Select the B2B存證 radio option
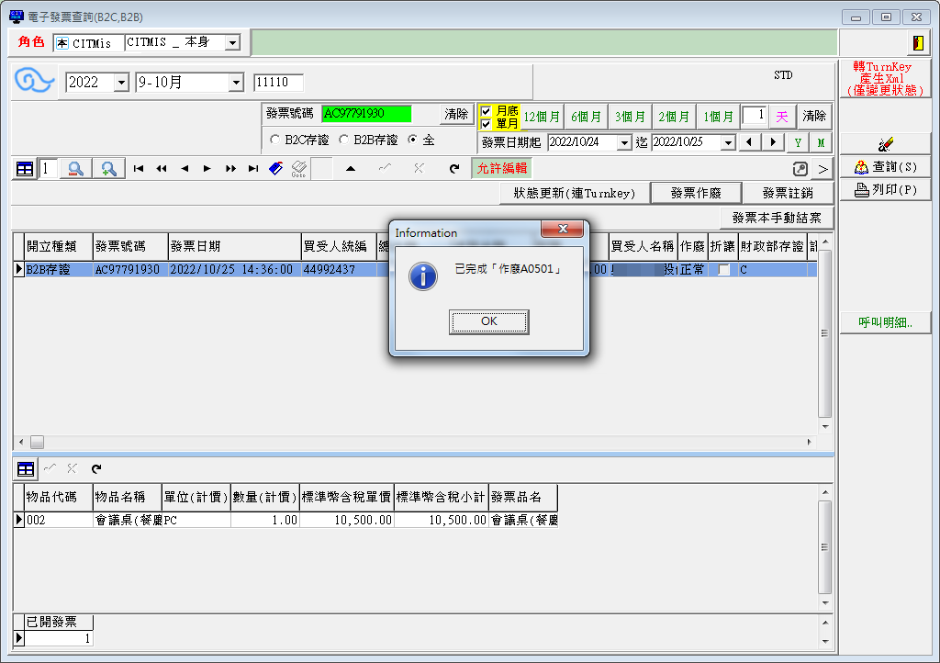This screenshot has height=663, width=940. [344, 140]
